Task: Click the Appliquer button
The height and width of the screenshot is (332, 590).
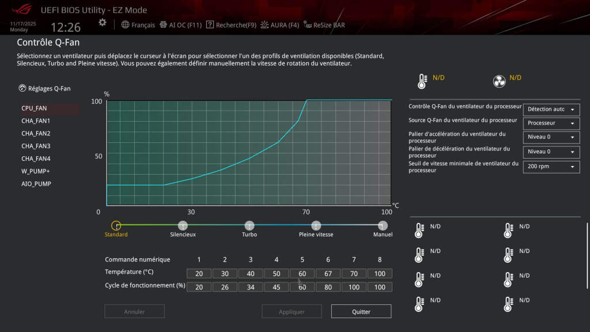Action: [x=291, y=311]
